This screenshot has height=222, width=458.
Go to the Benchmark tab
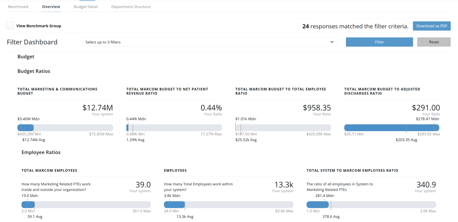point(18,6)
